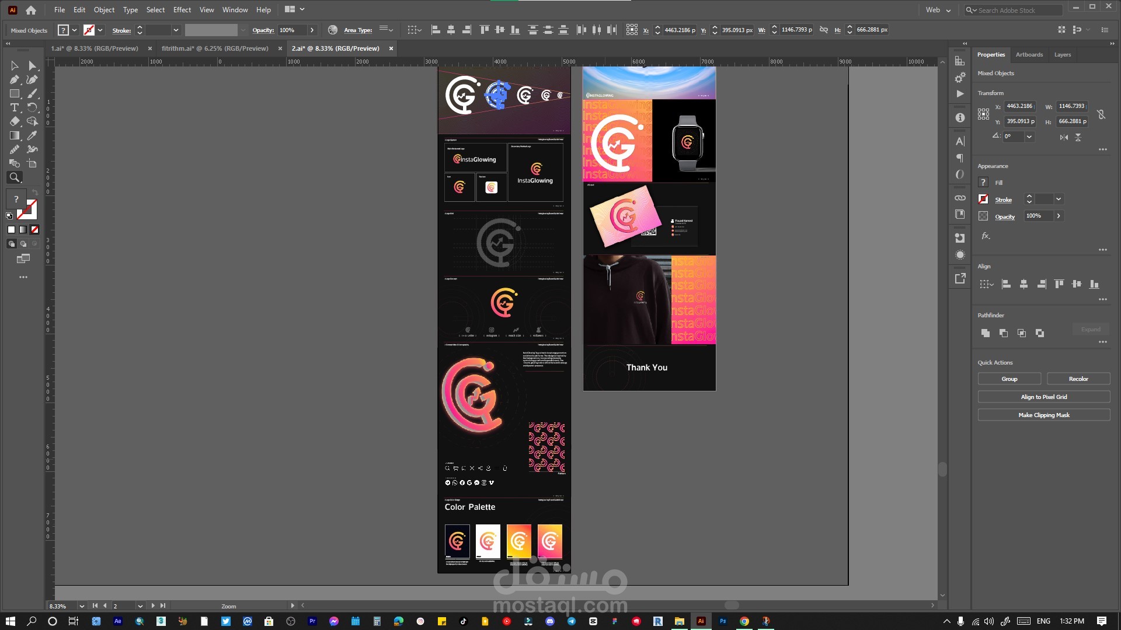Click the Eraser tool
This screenshot has width=1121, height=630.
coord(14,121)
